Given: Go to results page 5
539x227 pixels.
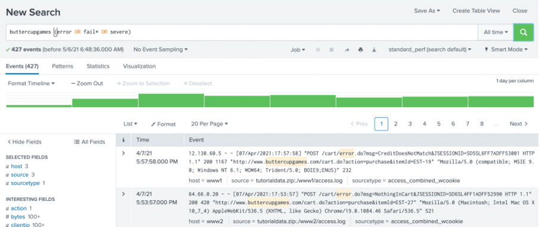Looking at the screenshot, I should pos(439,124).
